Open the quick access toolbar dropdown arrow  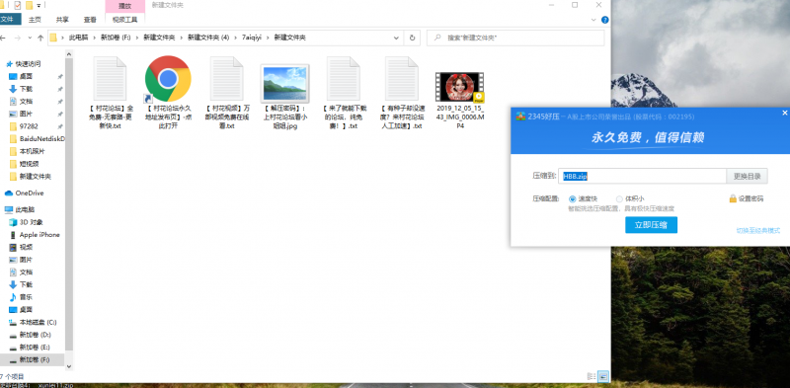point(39,6)
